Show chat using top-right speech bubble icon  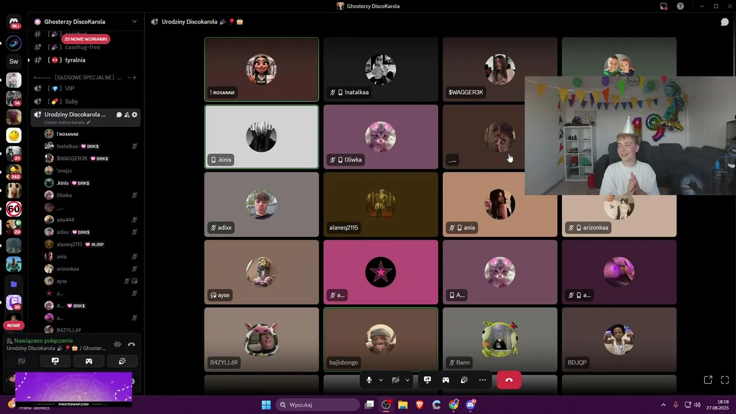724,22
